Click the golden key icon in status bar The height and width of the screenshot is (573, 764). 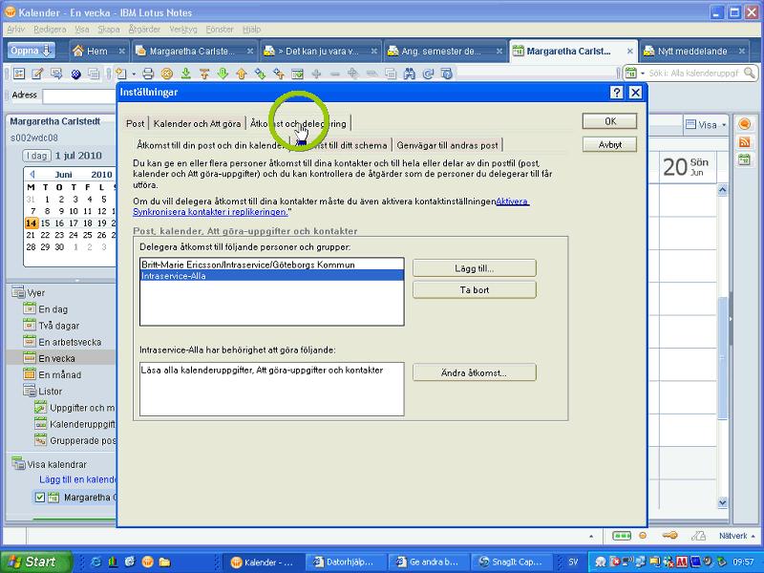(670, 536)
